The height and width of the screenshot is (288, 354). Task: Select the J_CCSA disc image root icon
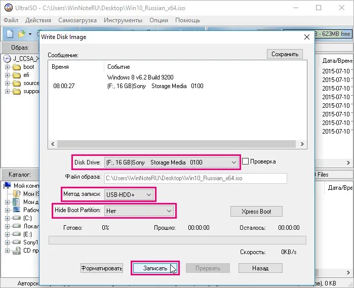point(7,59)
